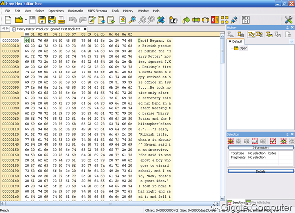Expand the Details section
This screenshot has height=213, width=295.
coord(261,171)
